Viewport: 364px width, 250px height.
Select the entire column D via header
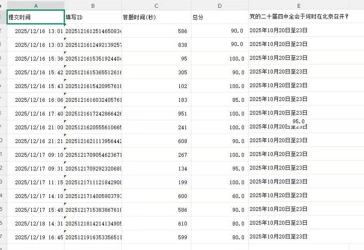coord(219,5)
